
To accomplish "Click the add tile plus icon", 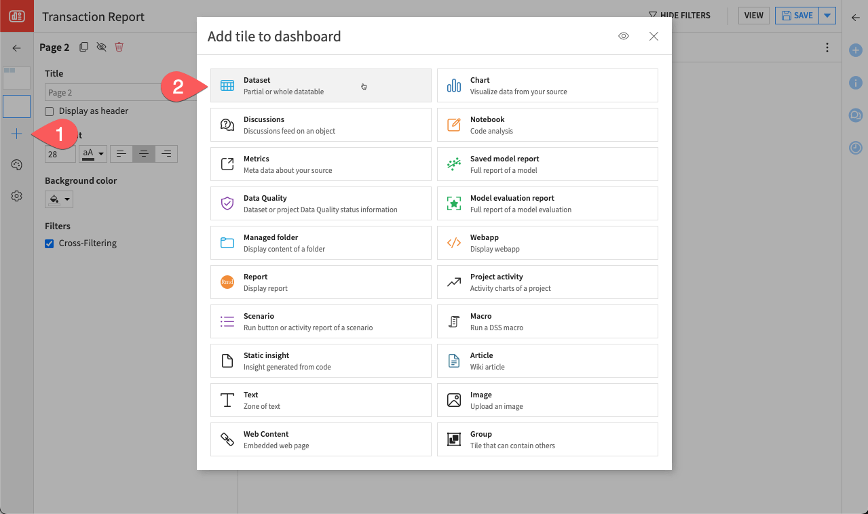I will [x=16, y=134].
